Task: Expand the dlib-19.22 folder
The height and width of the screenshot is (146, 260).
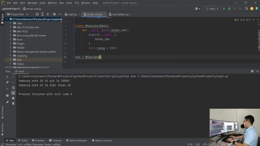Action: click(x=10, y=31)
